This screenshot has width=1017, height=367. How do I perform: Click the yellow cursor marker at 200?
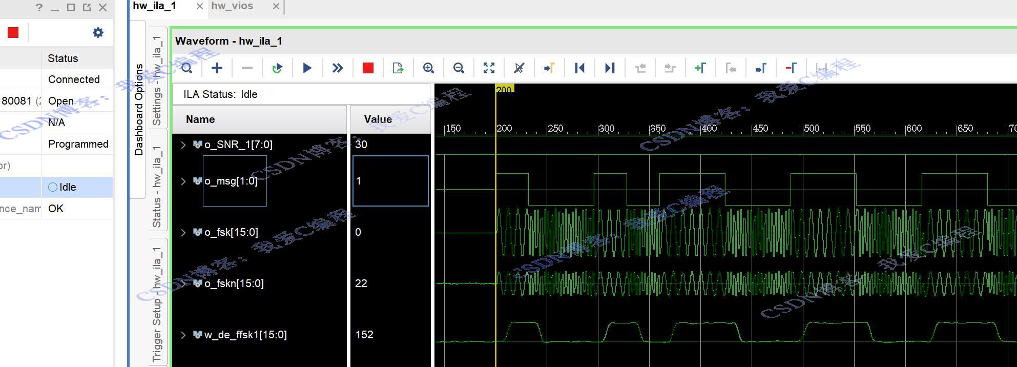point(504,89)
